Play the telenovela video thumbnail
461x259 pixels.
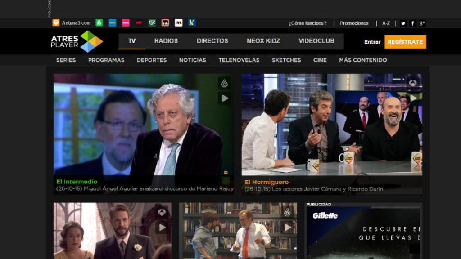[x=160, y=227]
